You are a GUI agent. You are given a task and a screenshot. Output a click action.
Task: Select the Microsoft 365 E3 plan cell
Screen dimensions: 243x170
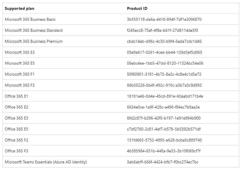(x=20, y=52)
